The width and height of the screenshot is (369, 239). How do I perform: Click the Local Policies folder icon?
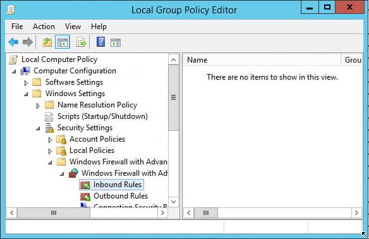coord(61,150)
